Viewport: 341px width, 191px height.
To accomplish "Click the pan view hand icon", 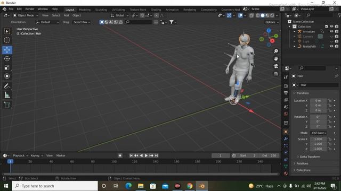I will click(276, 59).
